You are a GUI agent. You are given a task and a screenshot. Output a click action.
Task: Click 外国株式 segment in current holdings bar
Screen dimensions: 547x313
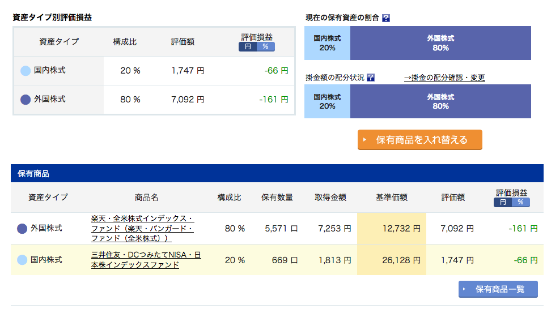(x=440, y=43)
